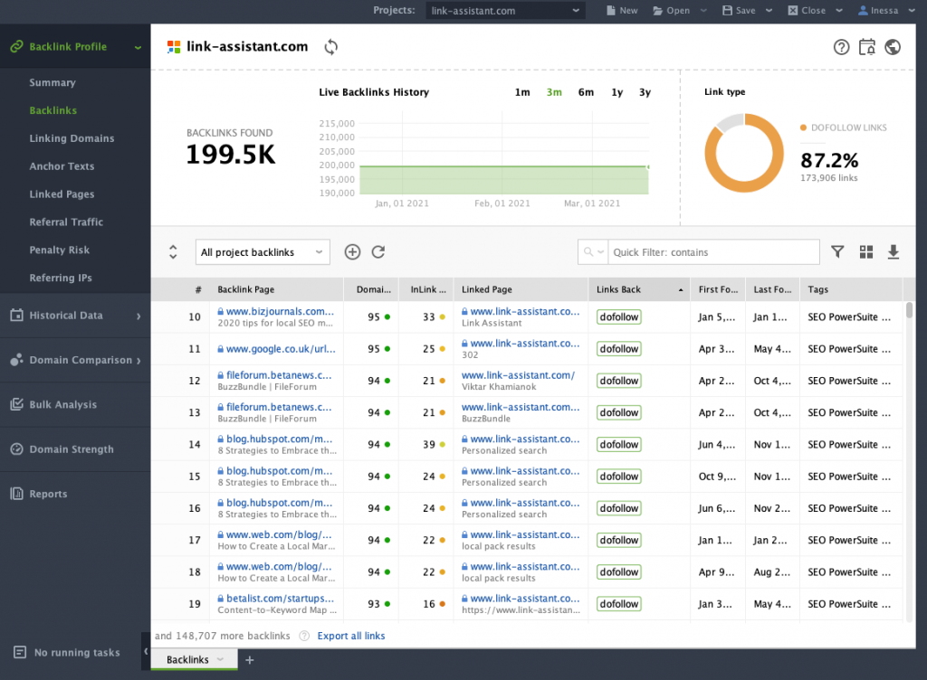Open Referring IPs in the sidebar
The image size is (927, 680).
(61, 278)
